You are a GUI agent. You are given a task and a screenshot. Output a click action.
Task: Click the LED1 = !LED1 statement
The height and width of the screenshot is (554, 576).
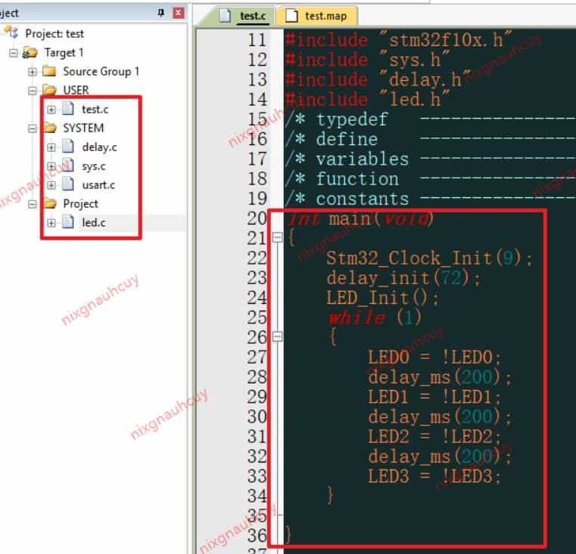[434, 397]
